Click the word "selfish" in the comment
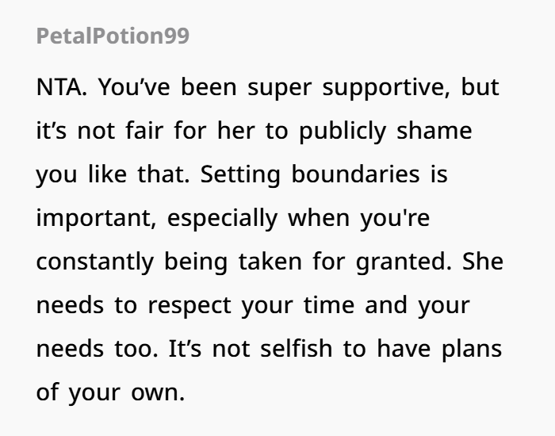The width and height of the screenshot is (555, 436). click(x=297, y=348)
